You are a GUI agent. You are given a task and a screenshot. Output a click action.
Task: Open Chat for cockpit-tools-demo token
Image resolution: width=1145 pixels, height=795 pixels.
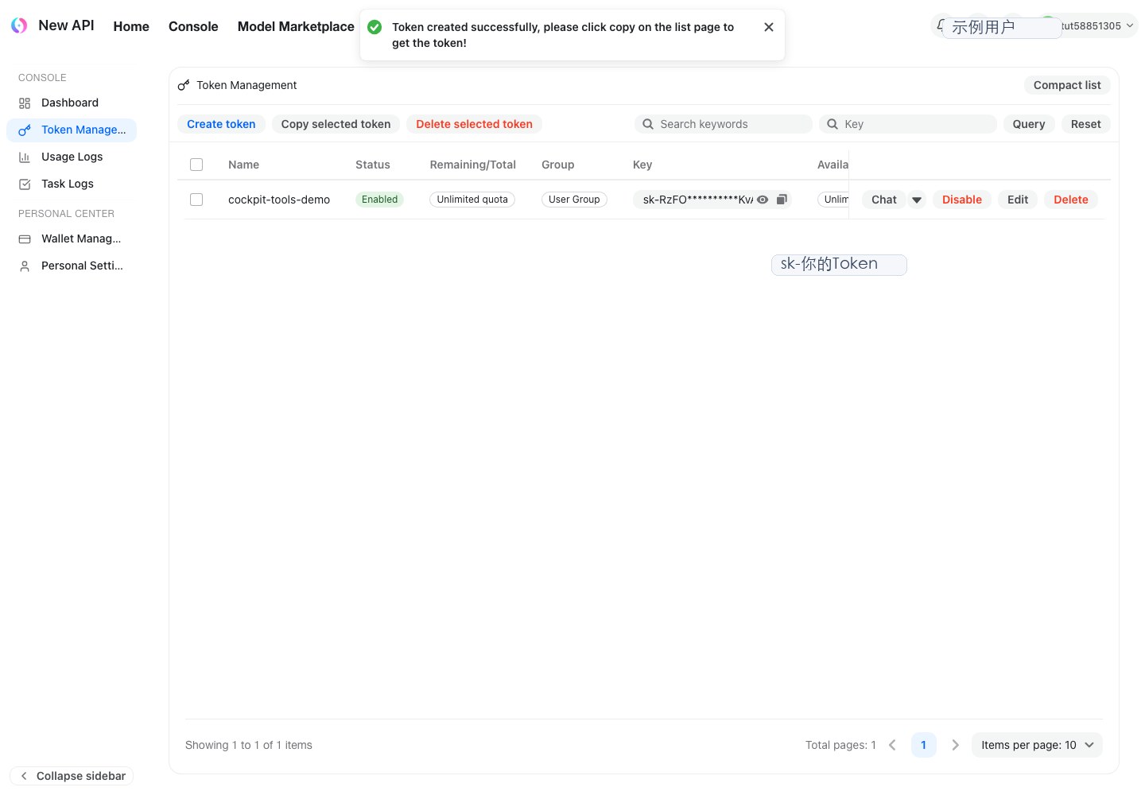(x=884, y=200)
